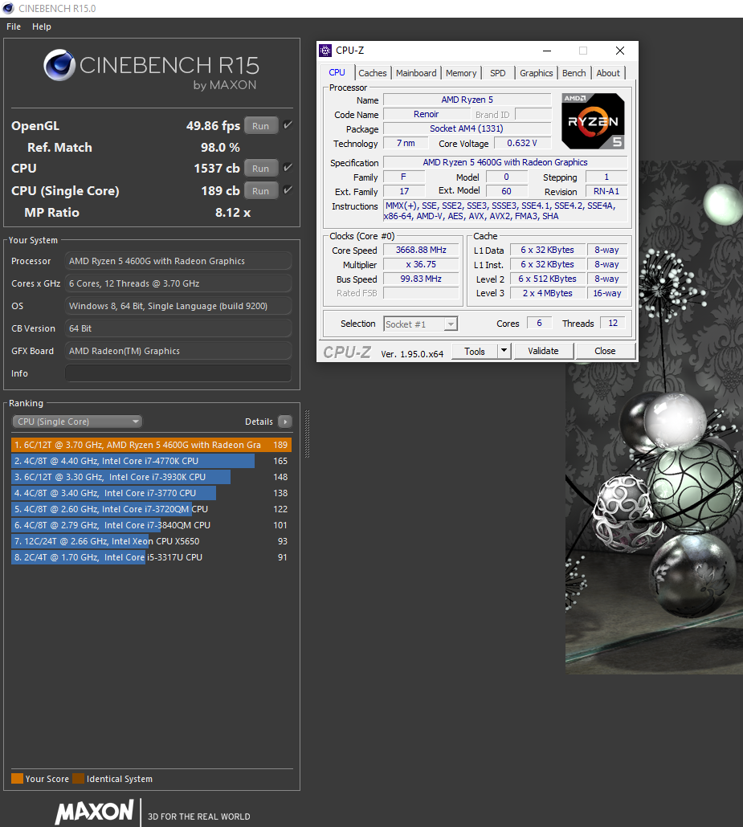Click the Instructions list in CPU-Z
The width and height of the screenshot is (743, 827).
click(x=505, y=210)
